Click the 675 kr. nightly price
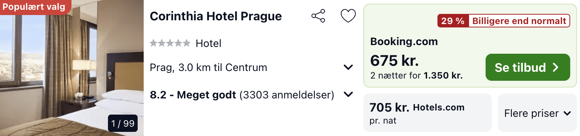Image resolution: width=580 pixels, height=136 pixels. tap(395, 60)
